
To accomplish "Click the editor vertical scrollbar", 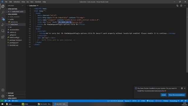I will (x=187, y=40).
